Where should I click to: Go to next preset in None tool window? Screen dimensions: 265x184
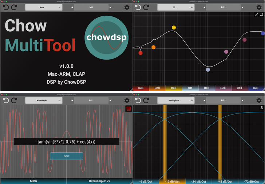110,7
